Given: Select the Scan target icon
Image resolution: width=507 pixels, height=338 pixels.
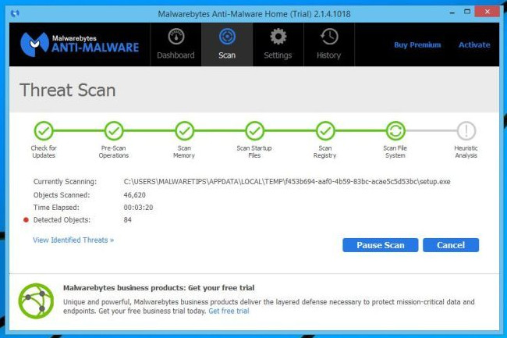Looking at the screenshot, I should pos(227,37).
